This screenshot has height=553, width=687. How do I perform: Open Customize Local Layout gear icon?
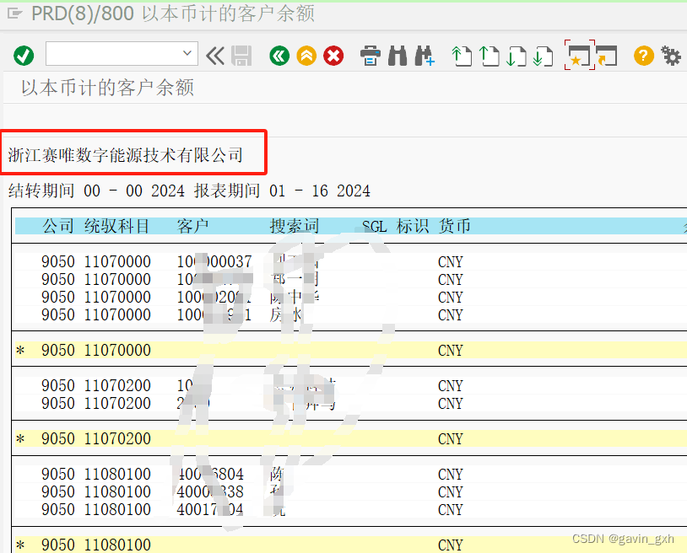pyautogui.click(x=671, y=56)
